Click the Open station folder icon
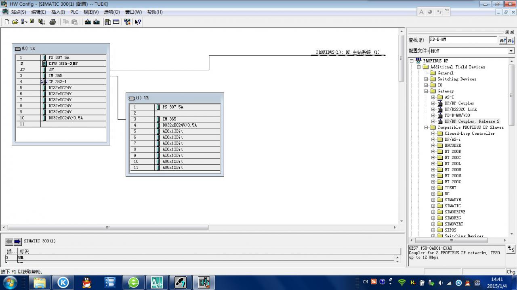Screen dimensions: 517x290 pyautogui.click(x=15, y=22)
